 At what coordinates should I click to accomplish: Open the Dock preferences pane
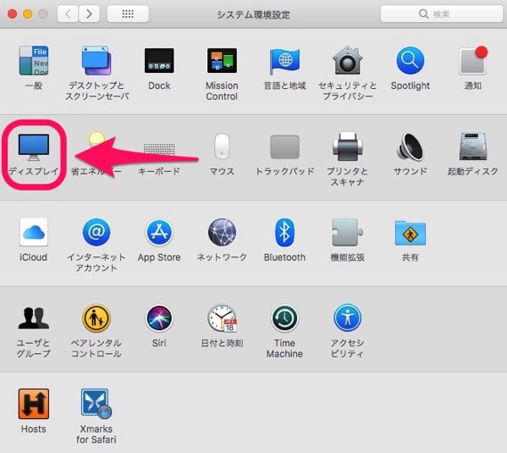point(159,61)
